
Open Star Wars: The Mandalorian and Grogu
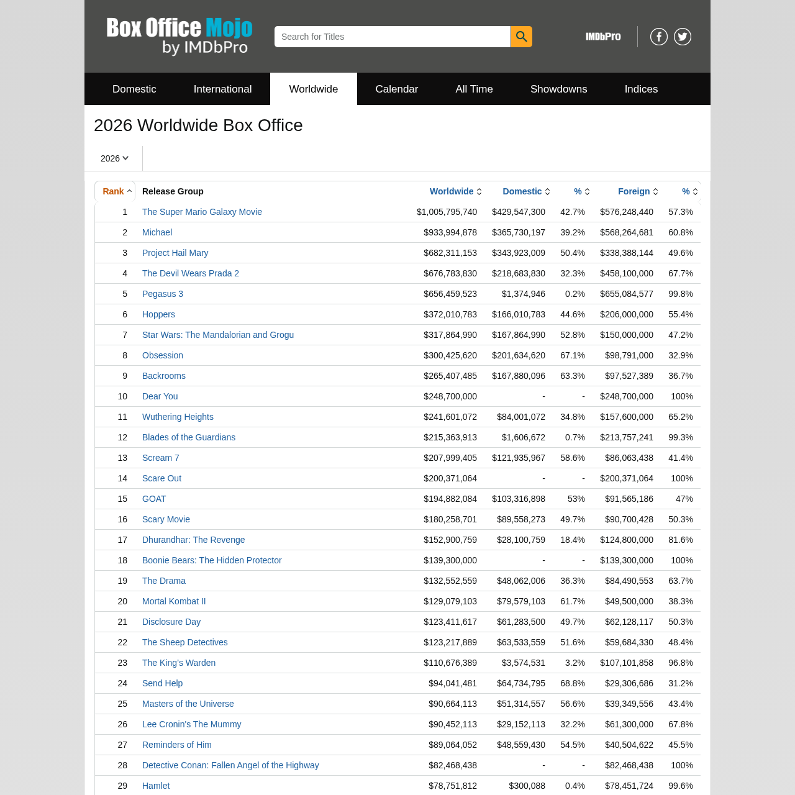click(218, 335)
